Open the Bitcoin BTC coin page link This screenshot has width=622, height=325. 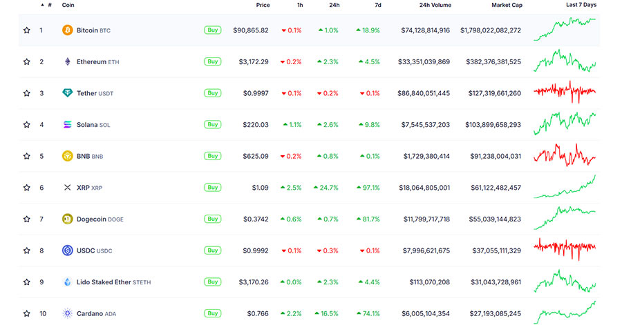93,30
